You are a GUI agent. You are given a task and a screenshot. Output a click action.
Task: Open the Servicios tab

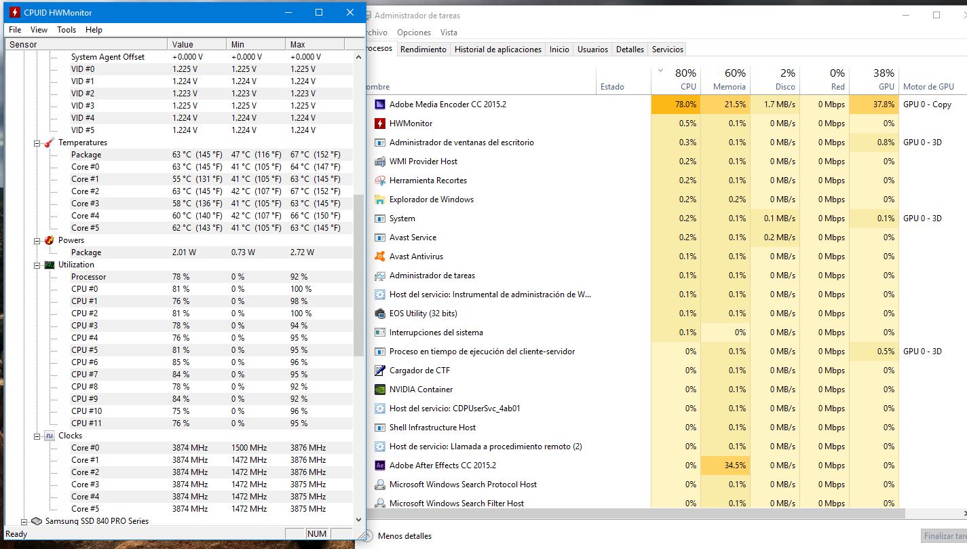click(x=668, y=50)
